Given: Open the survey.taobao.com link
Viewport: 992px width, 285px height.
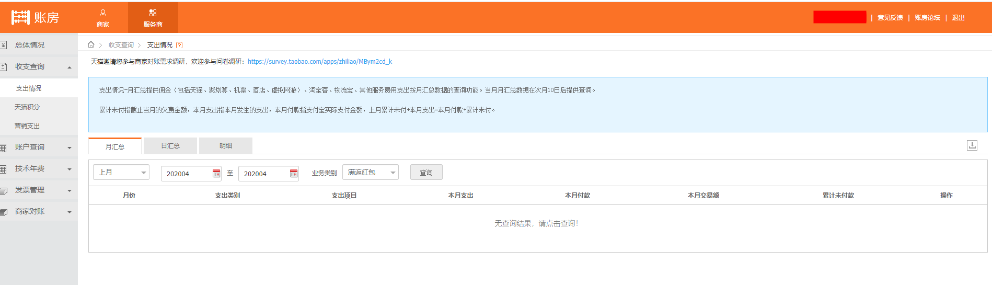Looking at the screenshot, I should click(x=320, y=61).
